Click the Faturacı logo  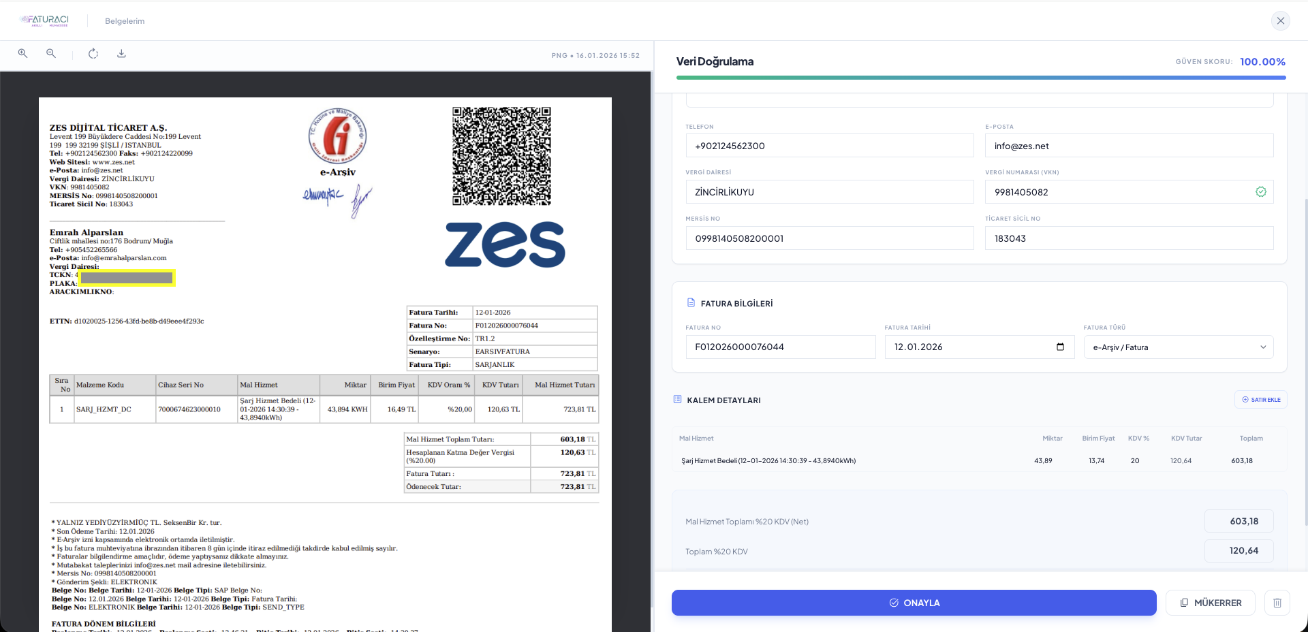[44, 20]
